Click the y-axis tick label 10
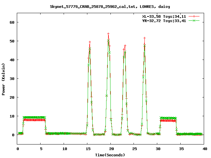 pyautogui.click(x=12, y=116)
